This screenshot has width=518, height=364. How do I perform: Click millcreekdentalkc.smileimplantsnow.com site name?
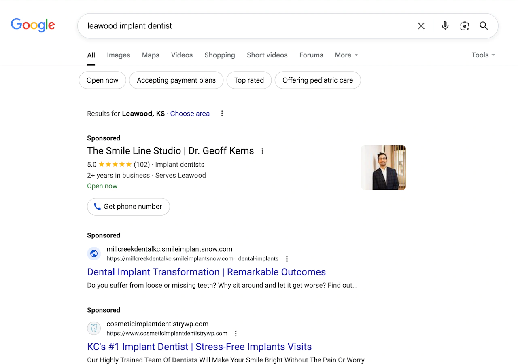pos(170,249)
